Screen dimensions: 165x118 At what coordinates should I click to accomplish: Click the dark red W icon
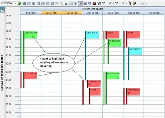pos(94,3)
